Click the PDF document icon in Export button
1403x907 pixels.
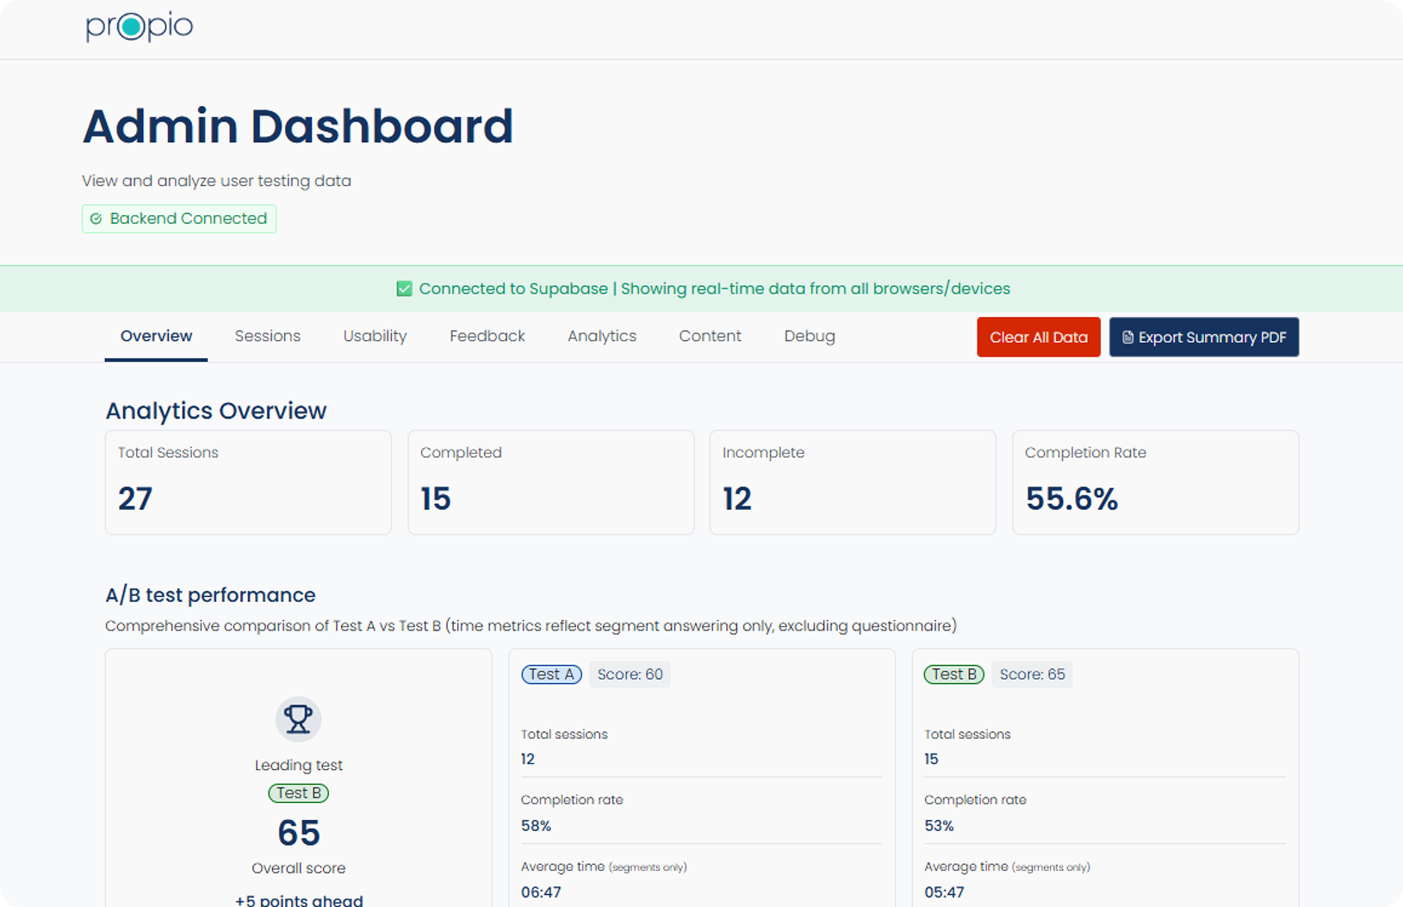coord(1127,338)
